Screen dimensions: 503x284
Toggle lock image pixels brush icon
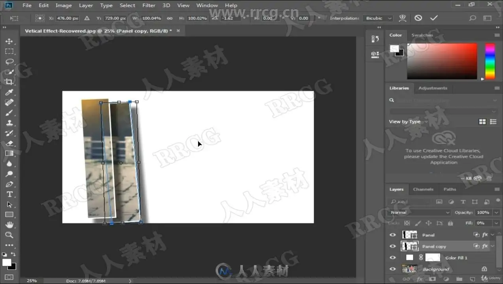(x=418, y=223)
